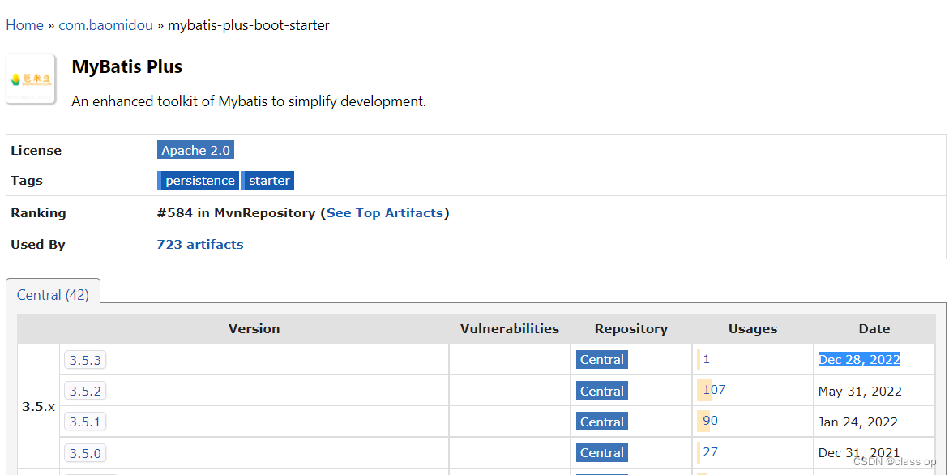The height and width of the screenshot is (475, 949).
Task: Open the See Top Artifacts link
Action: [x=386, y=212]
